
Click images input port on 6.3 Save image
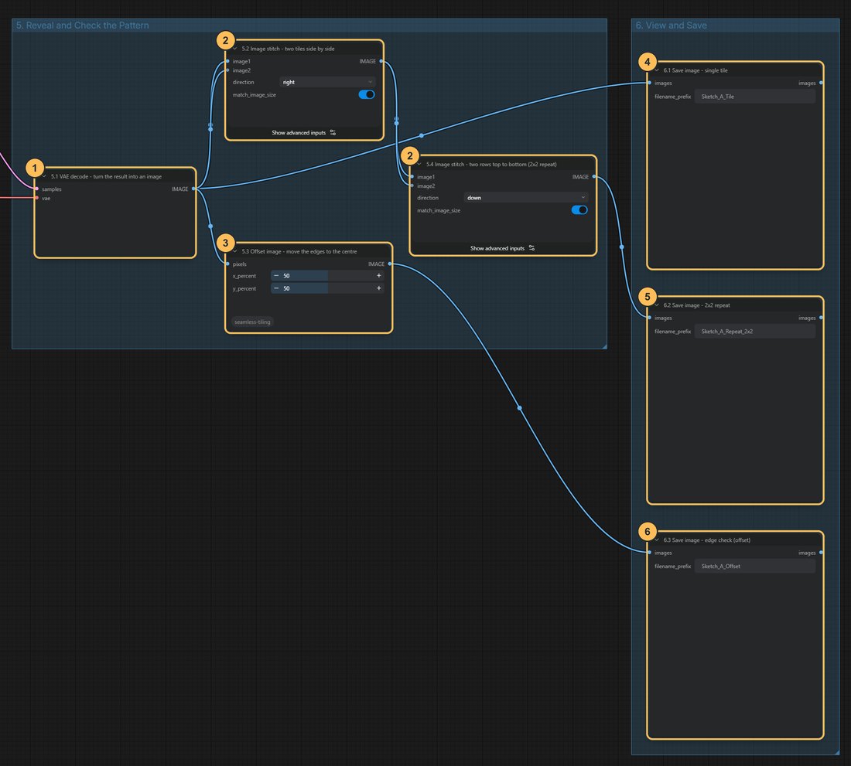(x=650, y=553)
